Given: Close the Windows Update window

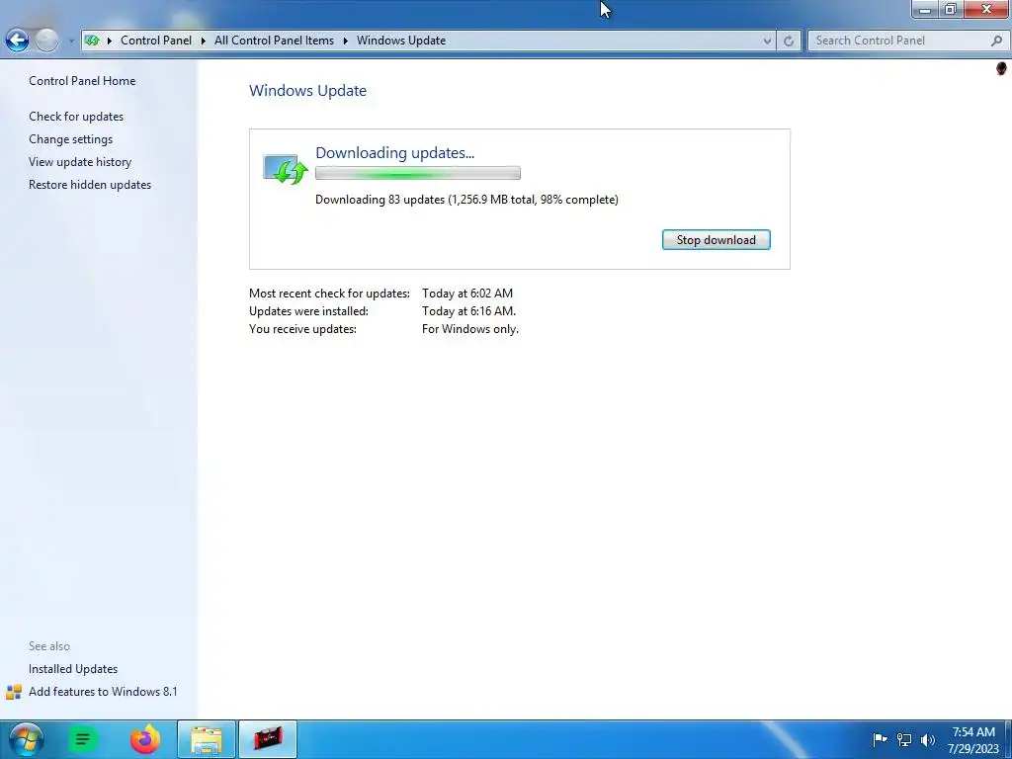Looking at the screenshot, I should [986, 9].
